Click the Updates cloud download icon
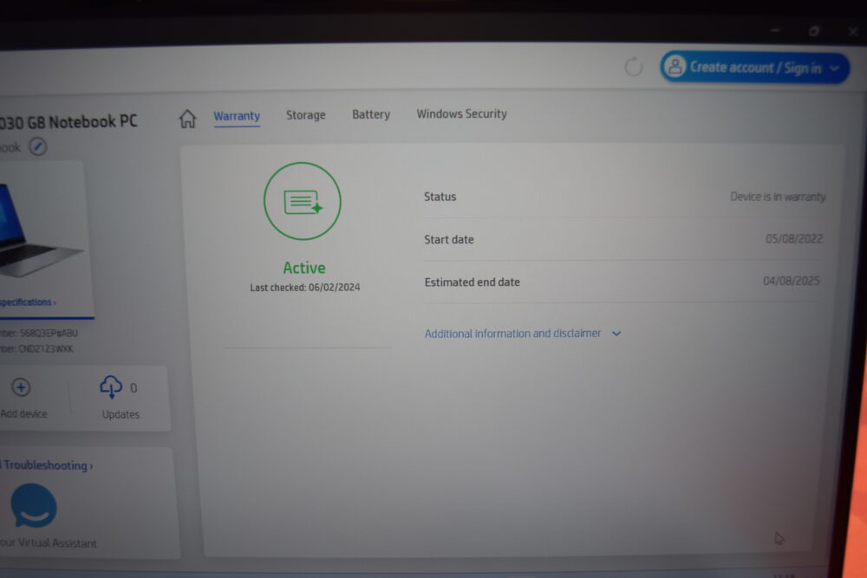The width and height of the screenshot is (867, 578). 111,386
